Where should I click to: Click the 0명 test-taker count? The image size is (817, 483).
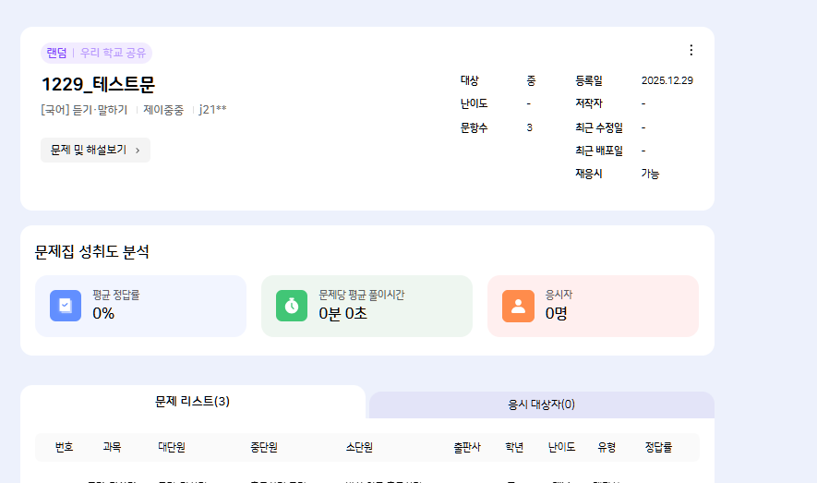pyautogui.click(x=556, y=313)
